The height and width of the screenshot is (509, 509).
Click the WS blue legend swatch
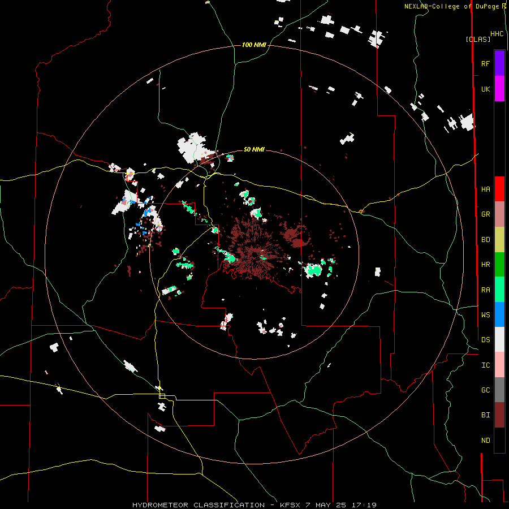click(499, 314)
